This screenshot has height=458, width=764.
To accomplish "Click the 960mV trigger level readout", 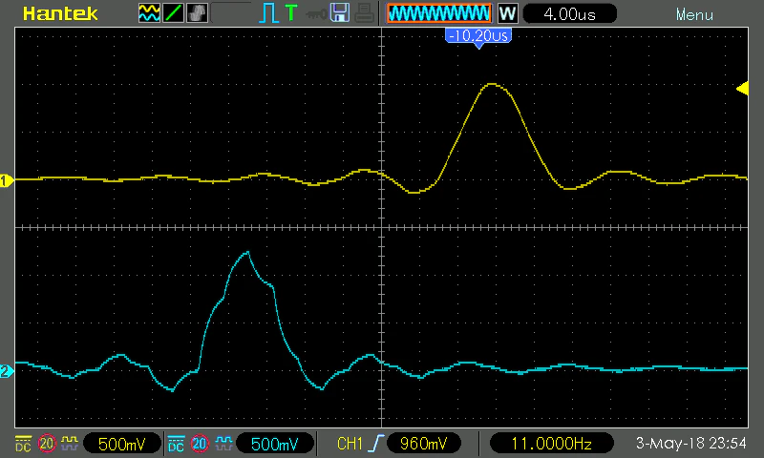I will (x=423, y=444).
